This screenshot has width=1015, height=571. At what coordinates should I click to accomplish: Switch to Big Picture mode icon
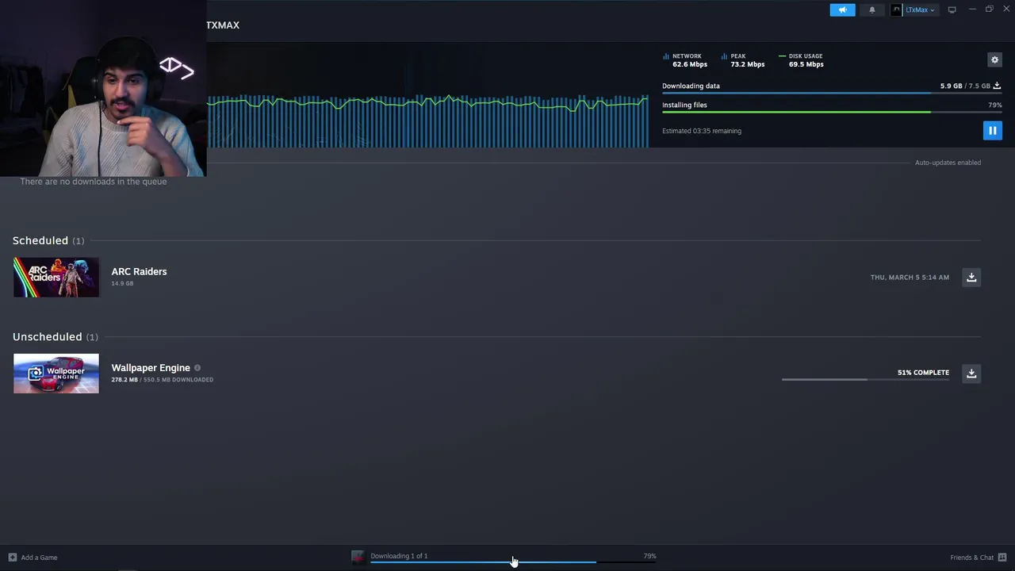pos(952,10)
